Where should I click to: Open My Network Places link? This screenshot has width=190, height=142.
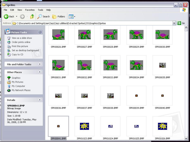click(21, 90)
